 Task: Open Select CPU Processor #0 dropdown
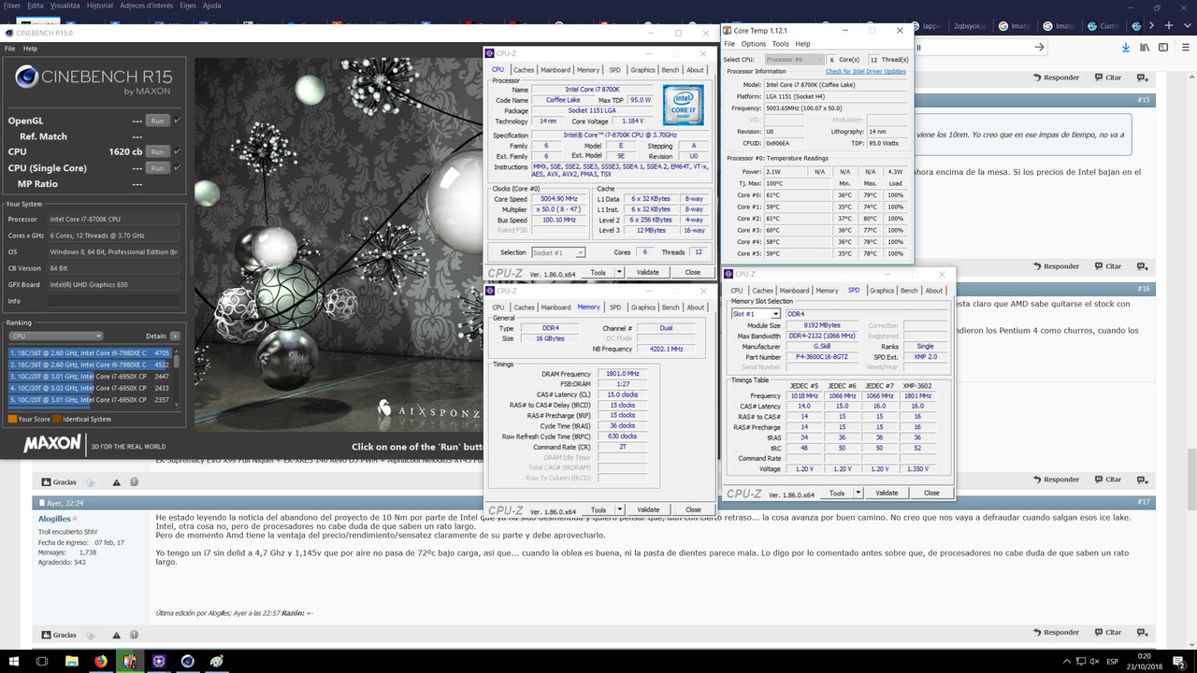coord(795,60)
